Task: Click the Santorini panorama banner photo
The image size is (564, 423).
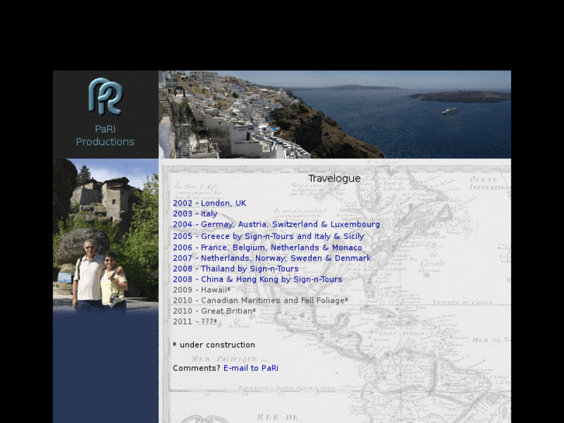Action: 335,114
